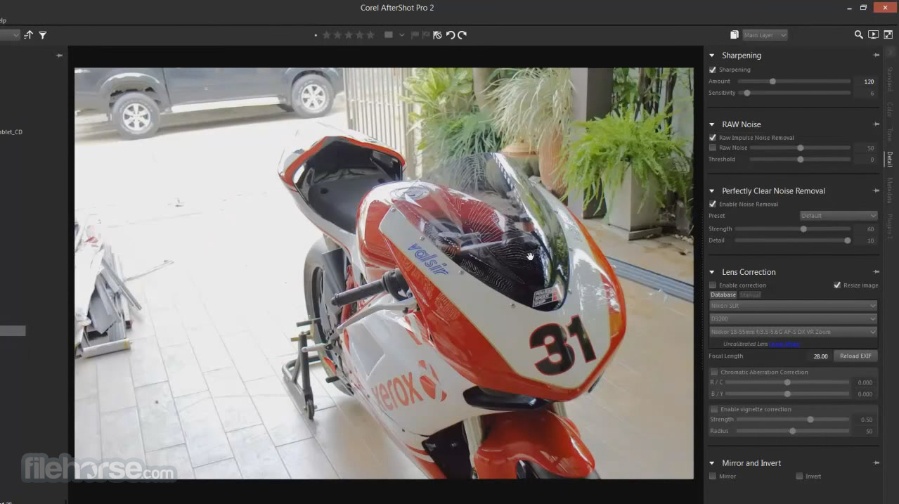Select the Detail side tab
899x504 pixels.
pyautogui.click(x=889, y=159)
